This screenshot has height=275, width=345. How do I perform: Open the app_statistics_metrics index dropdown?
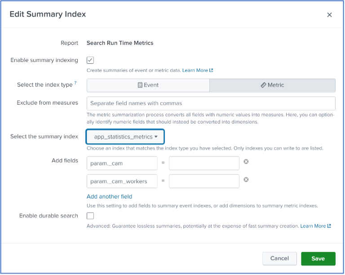125,137
